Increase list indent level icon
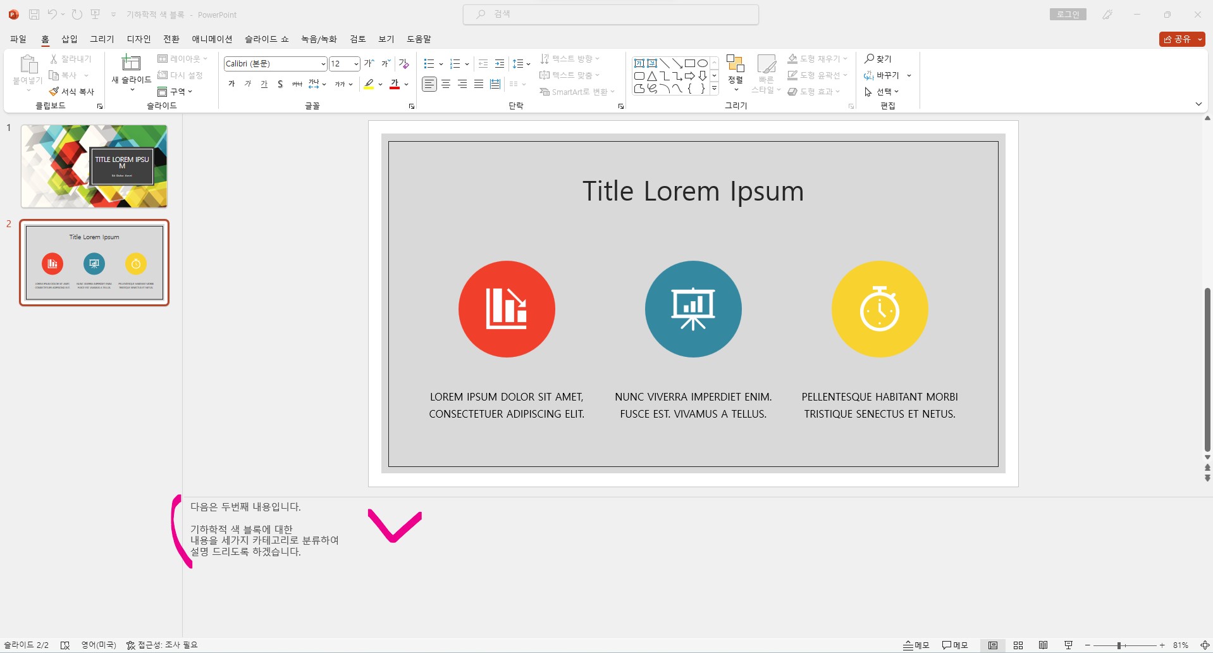Image resolution: width=1213 pixels, height=653 pixels. pyautogui.click(x=500, y=64)
